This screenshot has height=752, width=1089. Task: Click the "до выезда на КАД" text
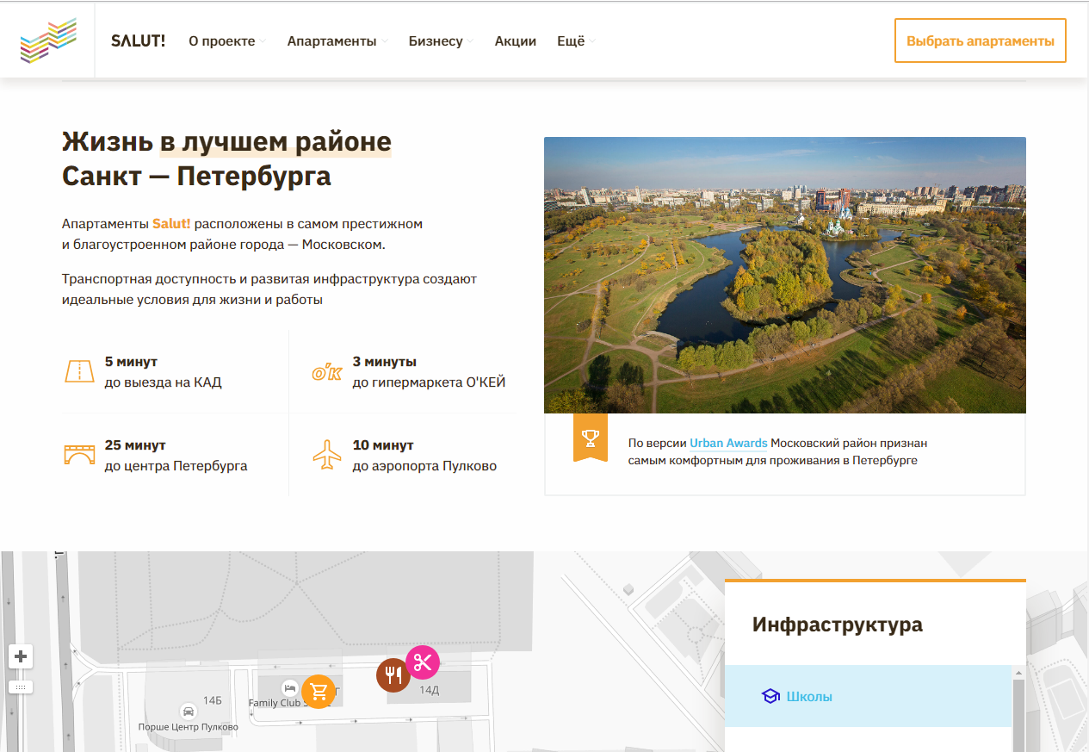tap(164, 382)
